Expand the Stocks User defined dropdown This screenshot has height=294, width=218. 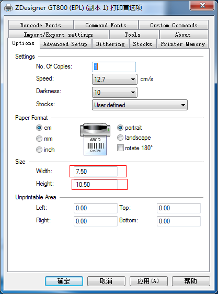pyautogui.click(x=140, y=105)
